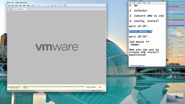Open the Notepad Help menu
This screenshot has height=104, width=185.
pyautogui.click(x=149, y=3)
